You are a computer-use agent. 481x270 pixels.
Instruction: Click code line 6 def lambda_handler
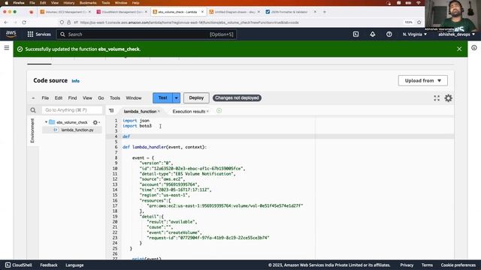point(165,147)
